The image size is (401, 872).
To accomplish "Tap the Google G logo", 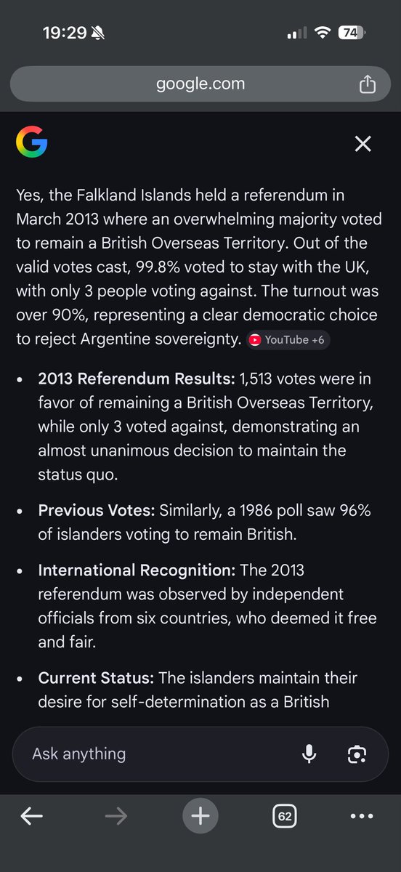I will coord(31,143).
